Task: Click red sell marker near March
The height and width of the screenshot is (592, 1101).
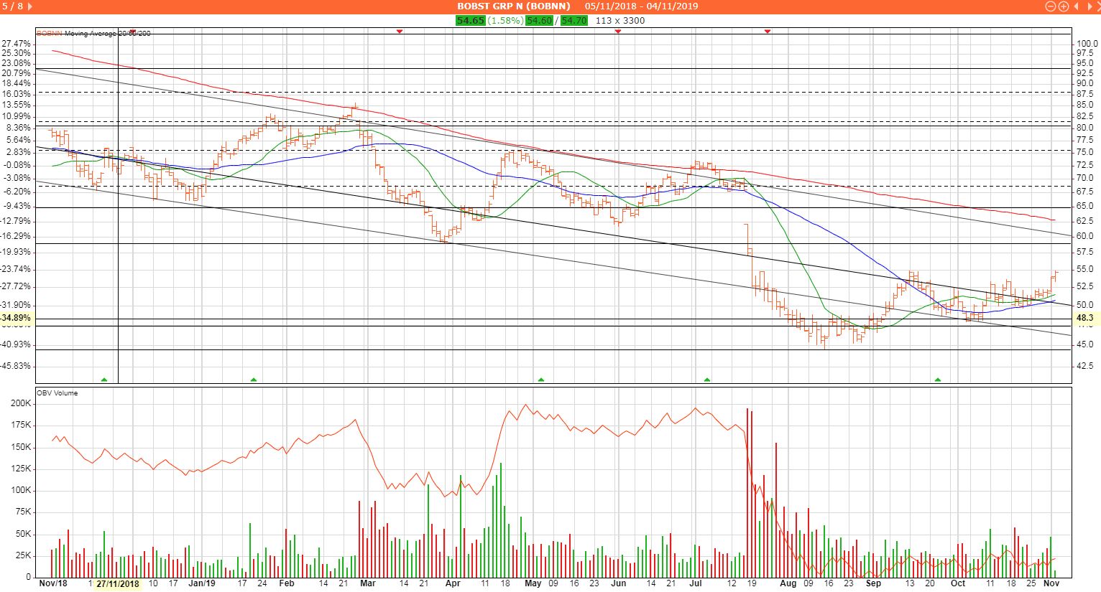Action: coord(400,32)
